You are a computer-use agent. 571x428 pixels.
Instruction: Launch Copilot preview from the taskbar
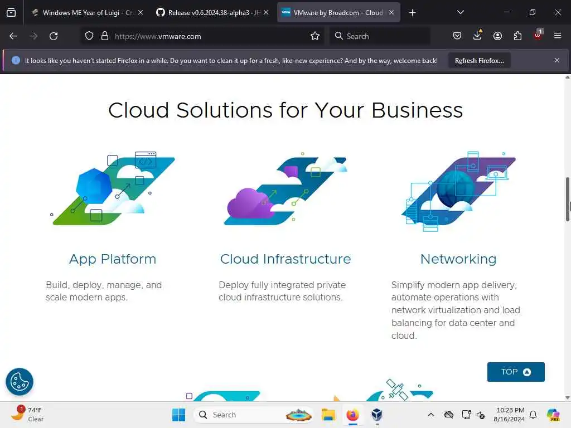[553, 415]
